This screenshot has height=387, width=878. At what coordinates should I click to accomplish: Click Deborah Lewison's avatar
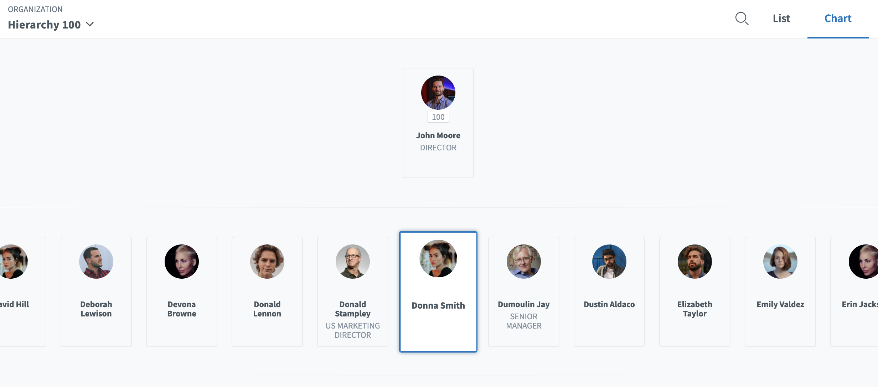click(x=96, y=261)
